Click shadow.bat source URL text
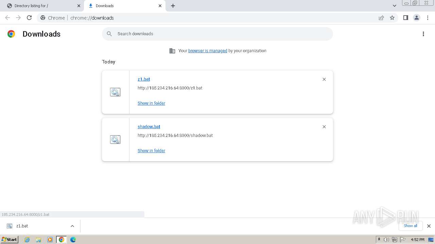The image size is (435, 244). tap(175, 135)
